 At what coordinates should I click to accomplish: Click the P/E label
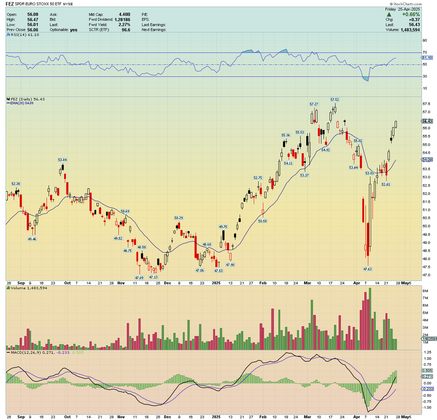pos(145,15)
